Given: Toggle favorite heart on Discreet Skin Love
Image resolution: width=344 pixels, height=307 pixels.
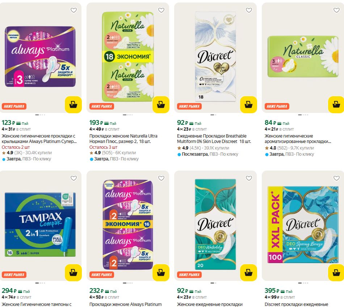Looking at the screenshot, I should 249,10.
